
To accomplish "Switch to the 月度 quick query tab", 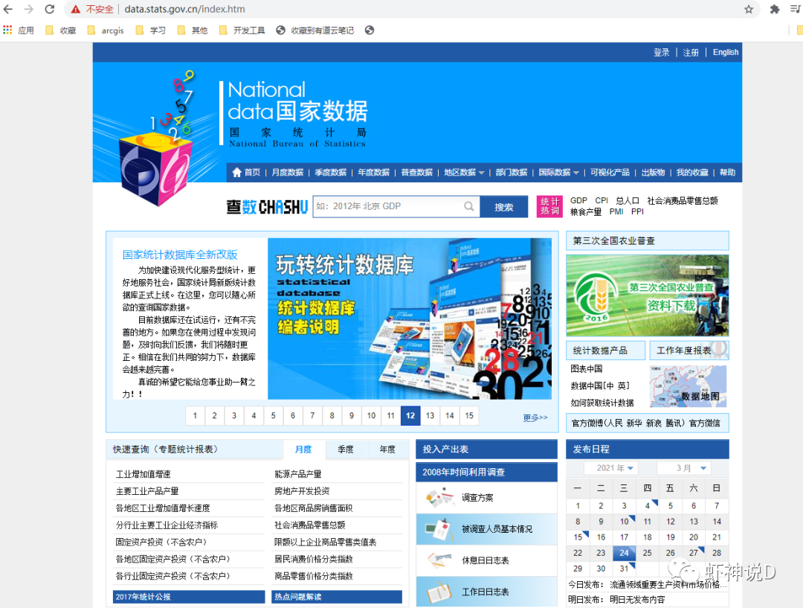I will tap(303, 449).
